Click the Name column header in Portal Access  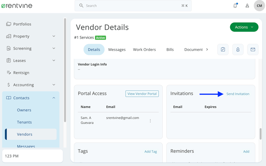(x=85, y=107)
